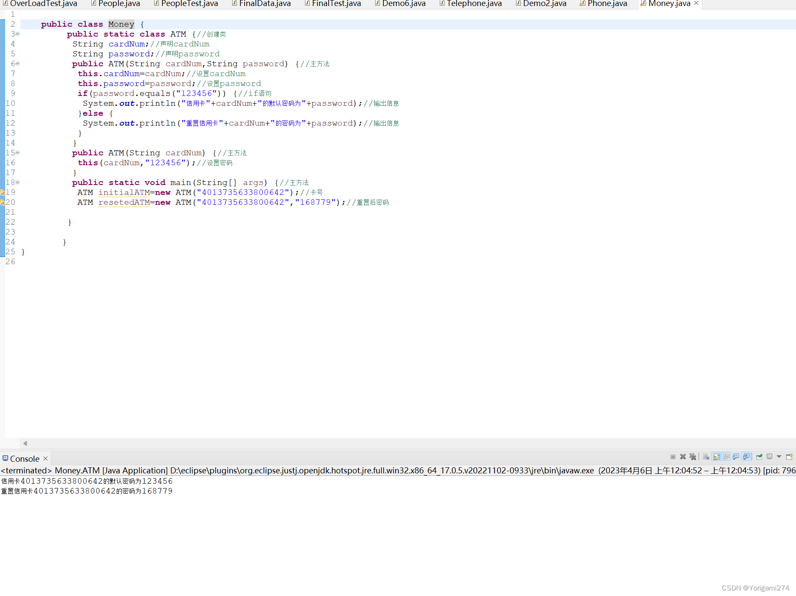This screenshot has height=596, width=796.
Task: Click the String password declaration on line 5
Action: [113, 54]
